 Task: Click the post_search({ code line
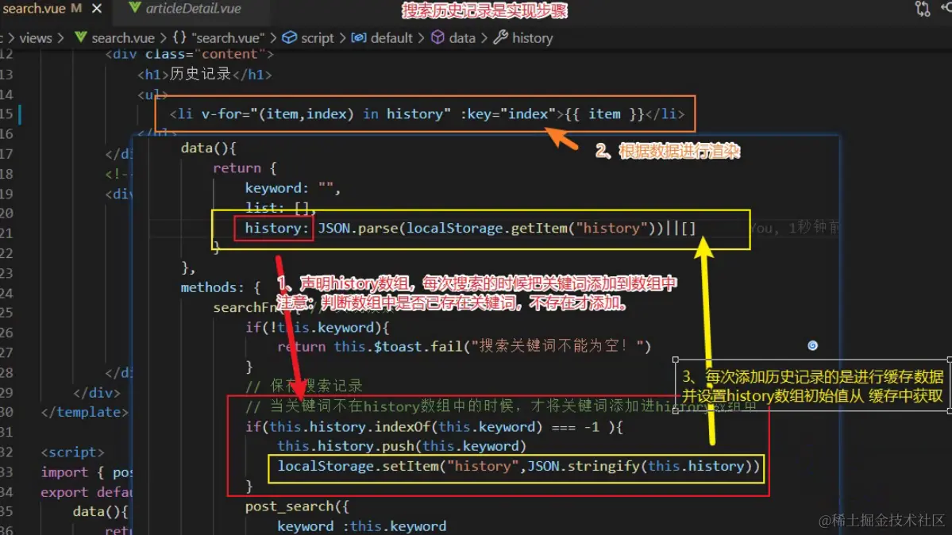pos(297,506)
